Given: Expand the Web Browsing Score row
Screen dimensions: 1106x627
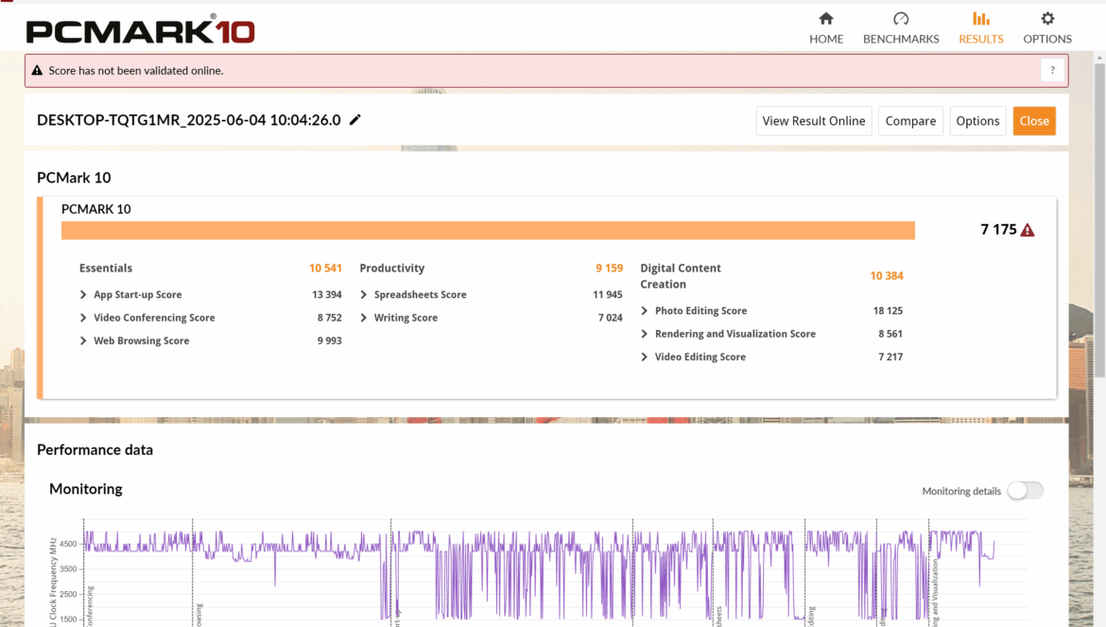Looking at the screenshot, I should (x=83, y=340).
